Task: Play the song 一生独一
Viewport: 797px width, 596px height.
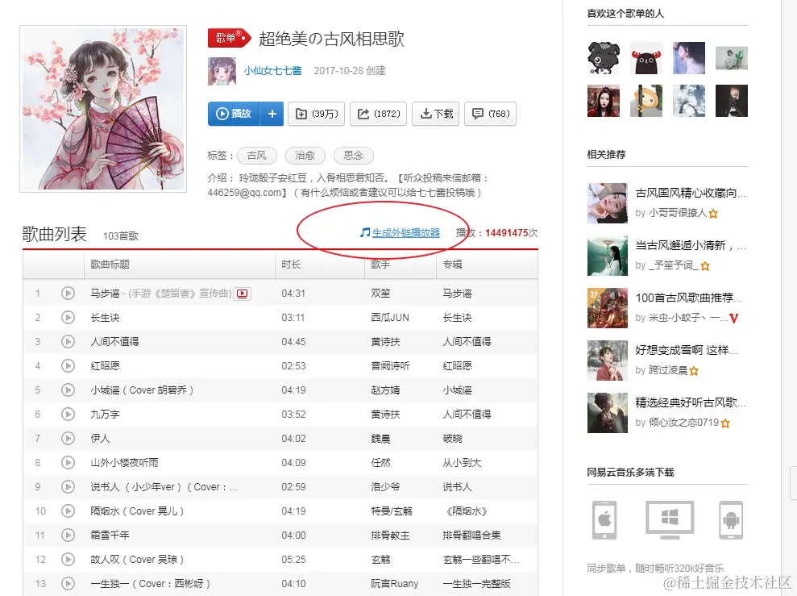Action: coord(68,583)
